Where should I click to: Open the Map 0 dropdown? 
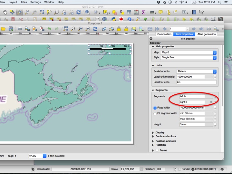coord(188,53)
